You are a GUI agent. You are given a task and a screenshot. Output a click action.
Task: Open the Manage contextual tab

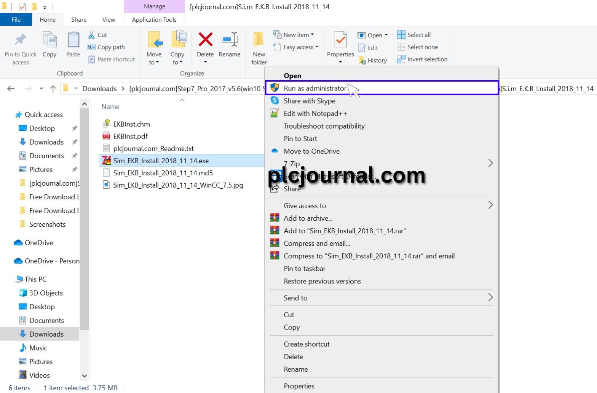(x=154, y=6)
